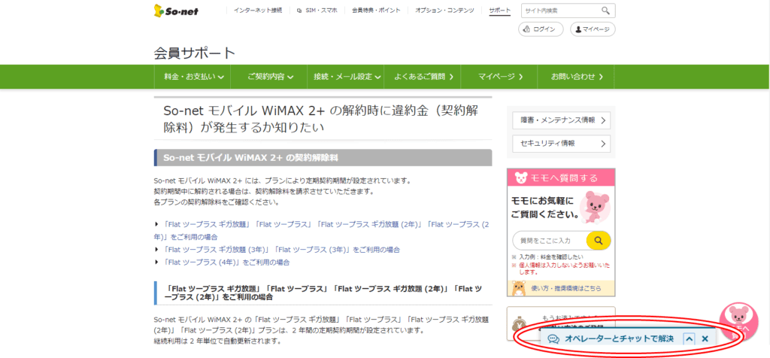Image resolution: width=770 pixels, height=358 pixels.
Task: Open マイページ in green bar
Action: click(500, 77)
